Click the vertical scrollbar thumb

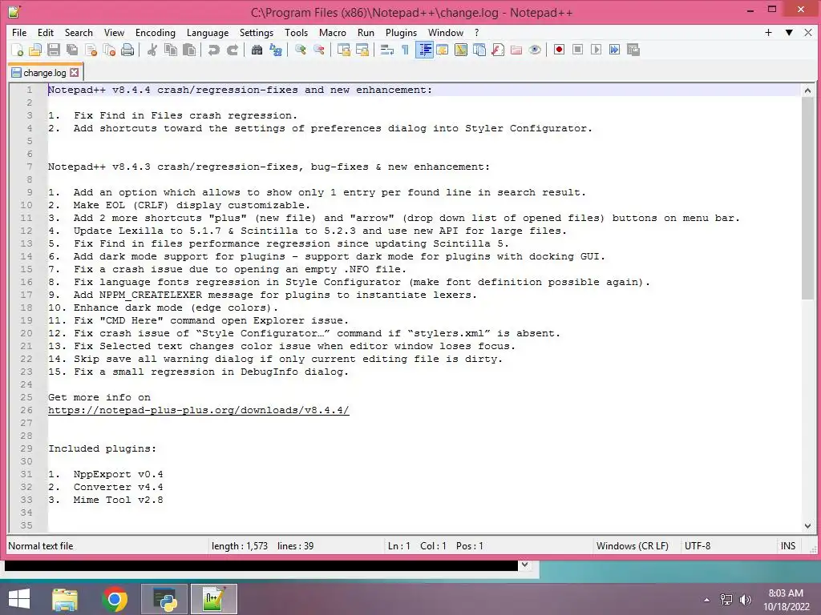pyautogui.click(x=807, y=199)
